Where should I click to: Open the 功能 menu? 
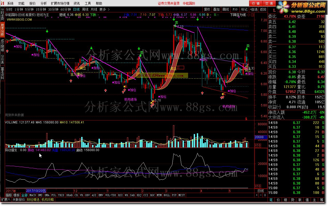[x=21, y=3]
